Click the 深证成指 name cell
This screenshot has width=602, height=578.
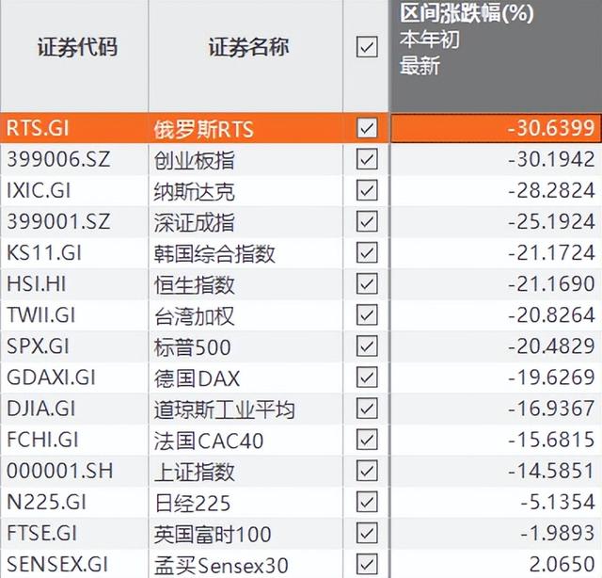coord(246,221)
